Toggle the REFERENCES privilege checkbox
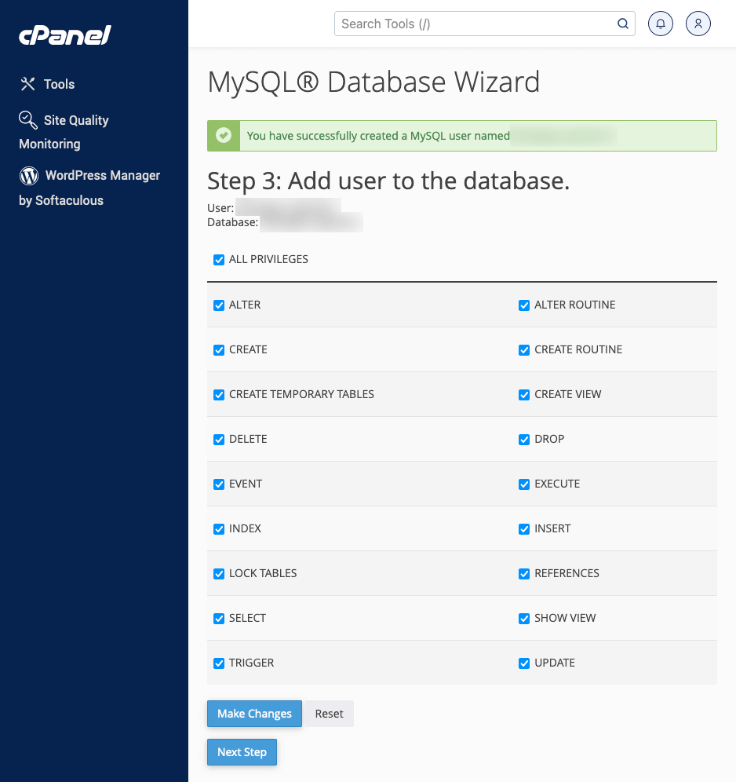 tap(523, 574)
